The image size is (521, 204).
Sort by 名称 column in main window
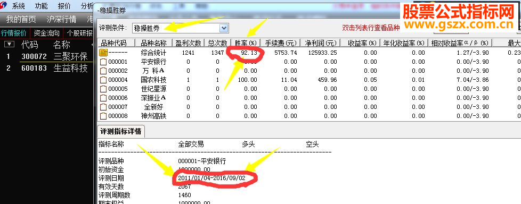61,45
